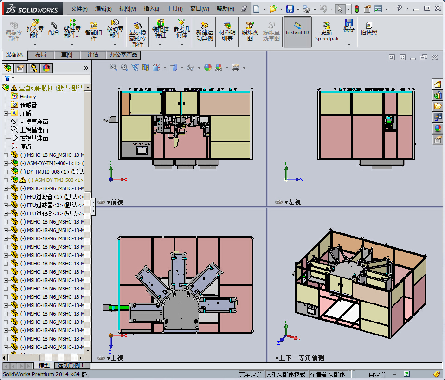Click Zoom to Fit in view toolbar
Image resolution: width=445 pixels, height=380 pixels.
[114, 67]
